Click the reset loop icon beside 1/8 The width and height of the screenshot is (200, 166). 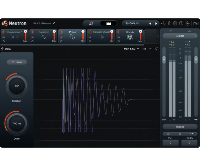click(157, 49)
